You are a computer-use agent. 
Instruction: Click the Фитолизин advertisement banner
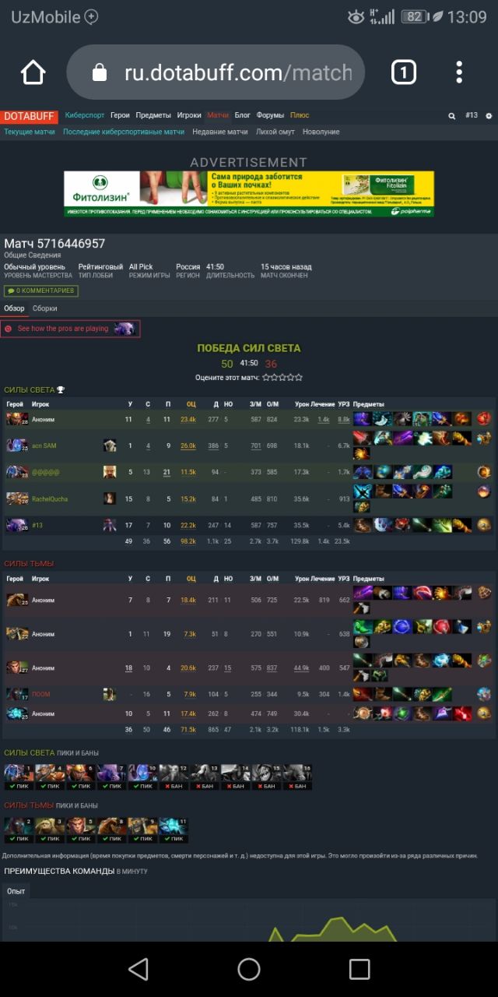tap(249, 194)
